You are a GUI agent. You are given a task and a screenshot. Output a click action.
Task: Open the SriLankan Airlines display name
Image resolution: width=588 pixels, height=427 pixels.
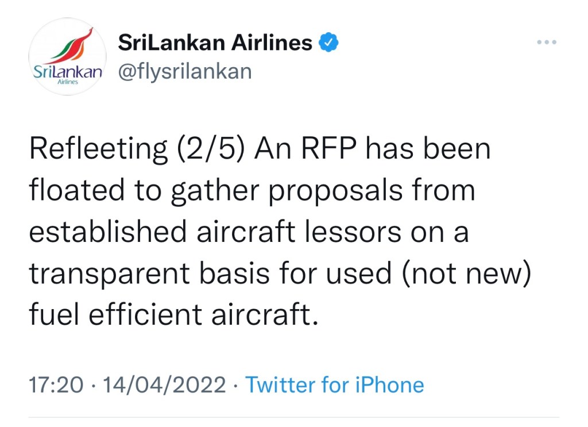(x=215, y=43)
